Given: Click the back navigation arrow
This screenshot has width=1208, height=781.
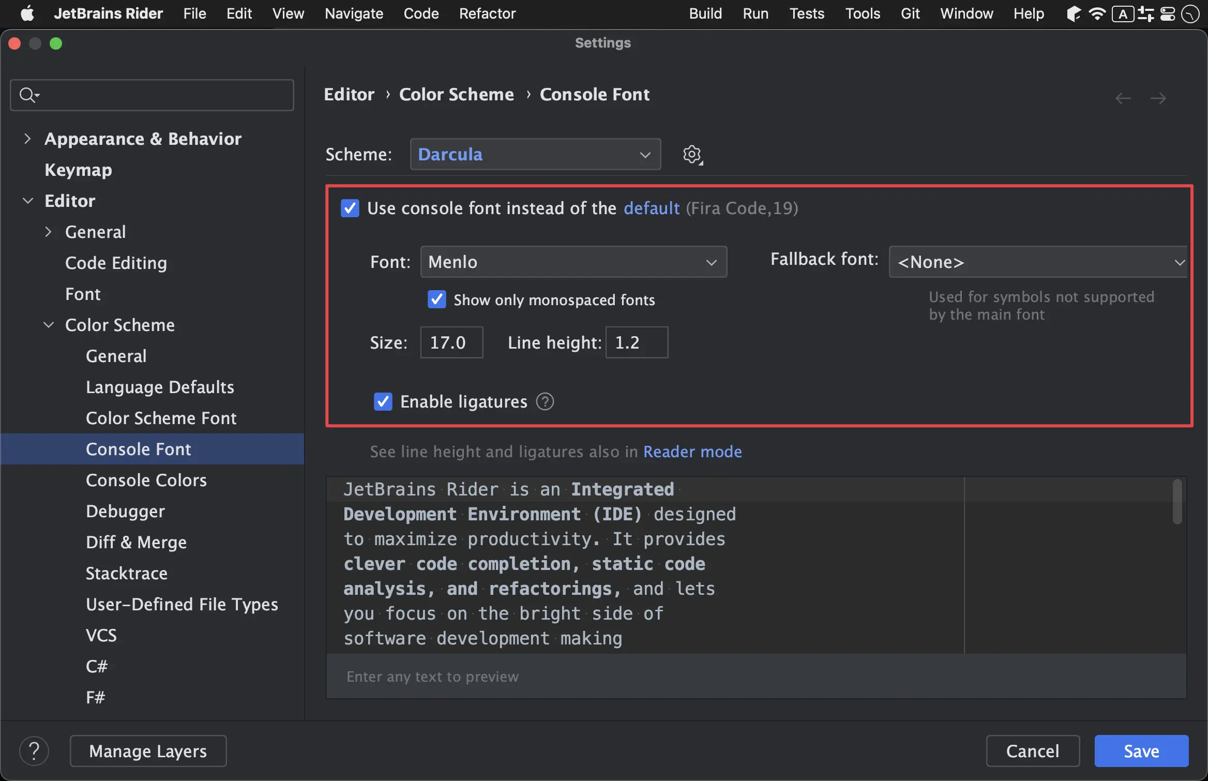Looking at the screenshot, I should [x=1123, y=98].
